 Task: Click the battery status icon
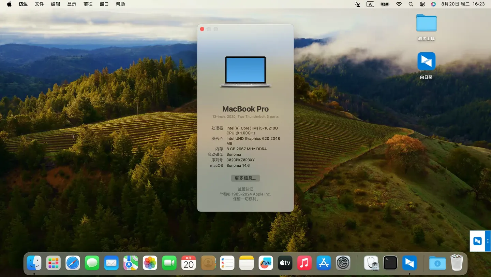pos(385,4)
